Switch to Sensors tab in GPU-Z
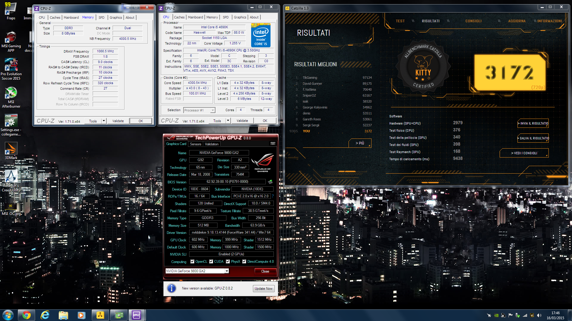Screen dimensions: 572x321 pos(195,144)
